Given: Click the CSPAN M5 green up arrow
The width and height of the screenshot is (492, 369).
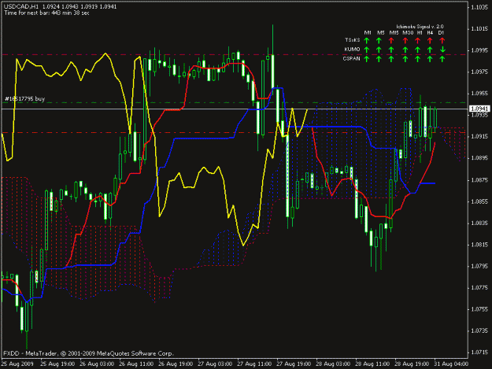Looking at the screenshot, I should [x=379, y=59].
